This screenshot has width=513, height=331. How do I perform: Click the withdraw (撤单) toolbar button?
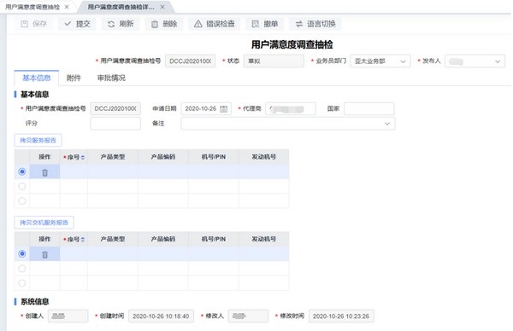pos(265,24)
